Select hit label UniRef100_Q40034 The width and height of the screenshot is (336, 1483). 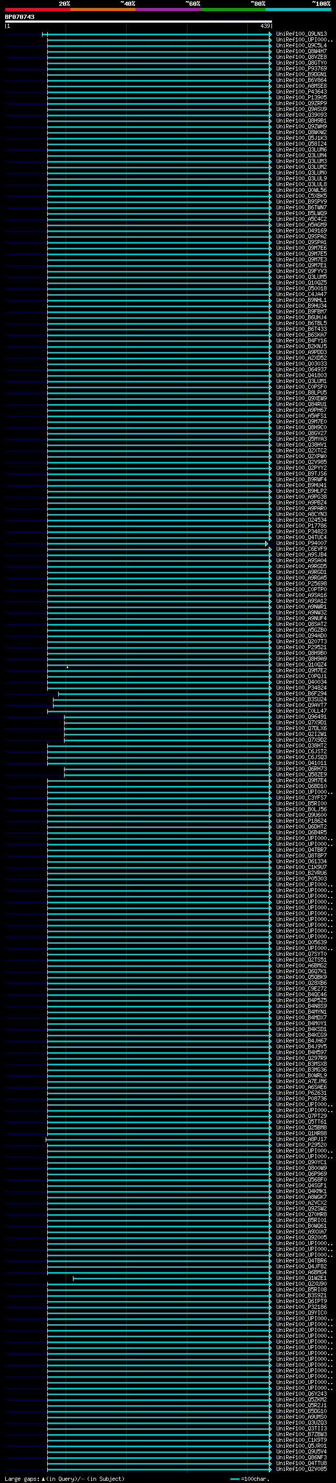tap(301, 682)
